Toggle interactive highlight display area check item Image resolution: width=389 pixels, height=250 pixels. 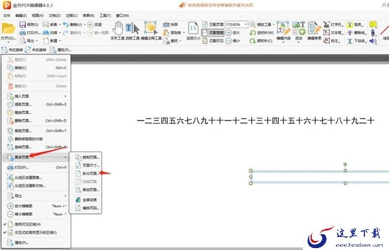pos(36,233)
